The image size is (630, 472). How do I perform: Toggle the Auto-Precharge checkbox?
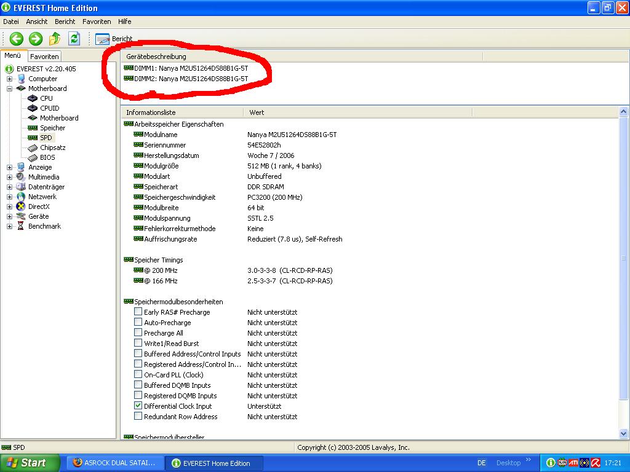click(x=138, y=322)
